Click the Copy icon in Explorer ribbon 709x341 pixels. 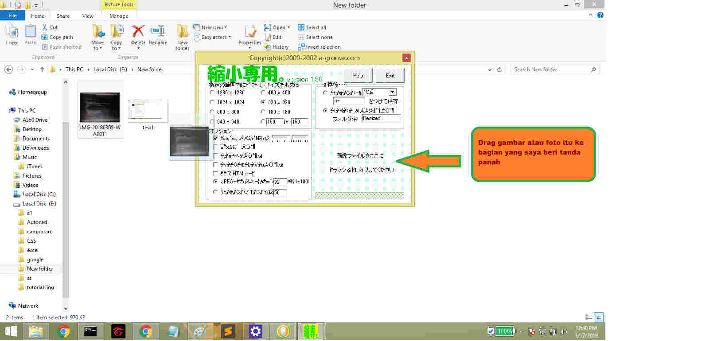[12, 32]
